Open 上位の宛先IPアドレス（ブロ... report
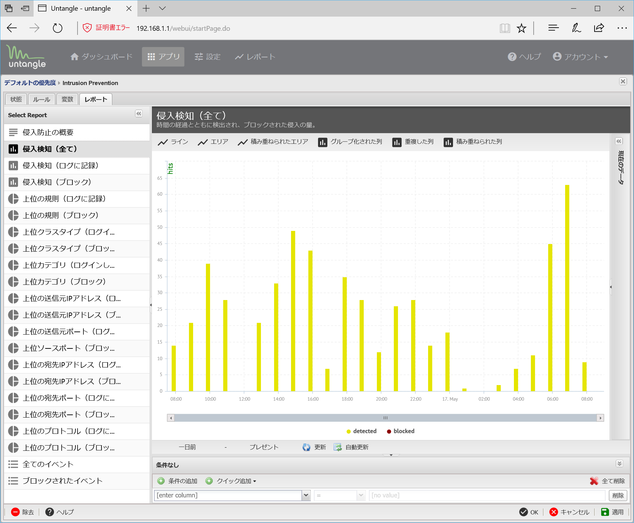This screenshot has width=634, height=523. pos(77,381)
